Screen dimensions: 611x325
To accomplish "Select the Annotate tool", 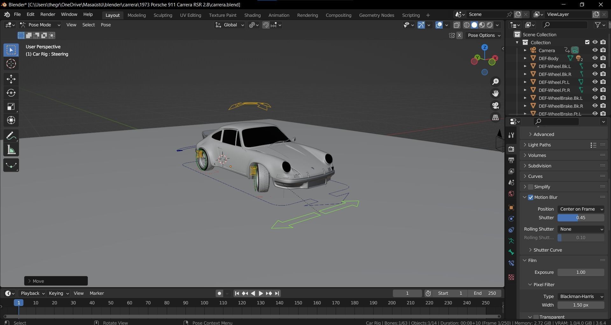I will click(x=11, y=136).
